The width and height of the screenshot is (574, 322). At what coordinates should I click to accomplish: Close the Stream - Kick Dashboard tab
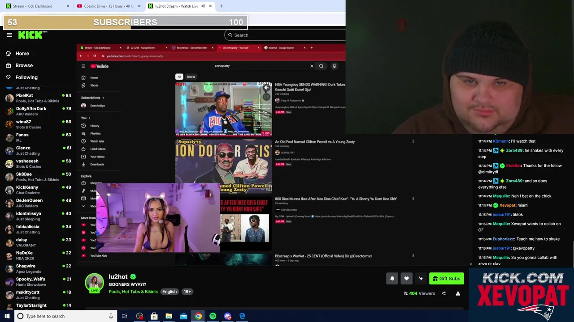pos(68,6)
